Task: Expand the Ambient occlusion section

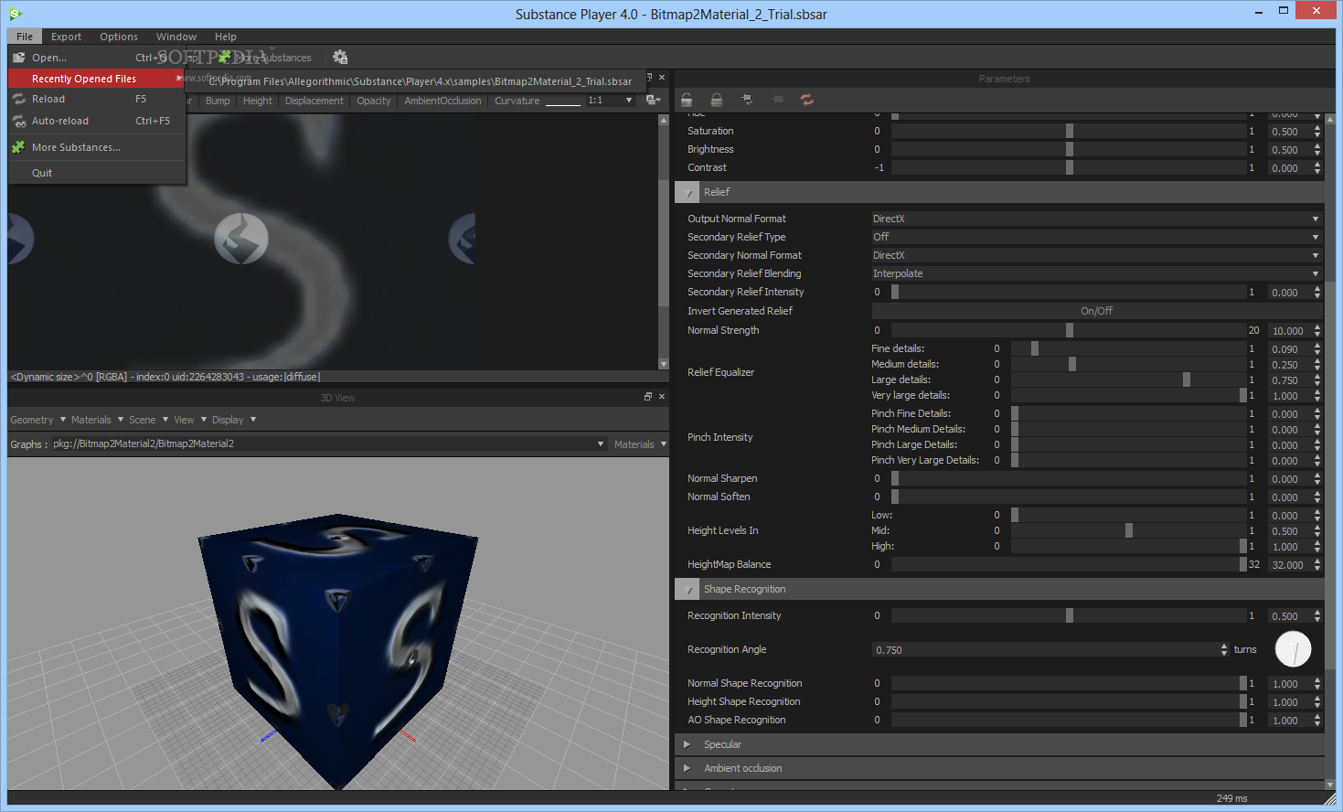Action: click(687, 768)
